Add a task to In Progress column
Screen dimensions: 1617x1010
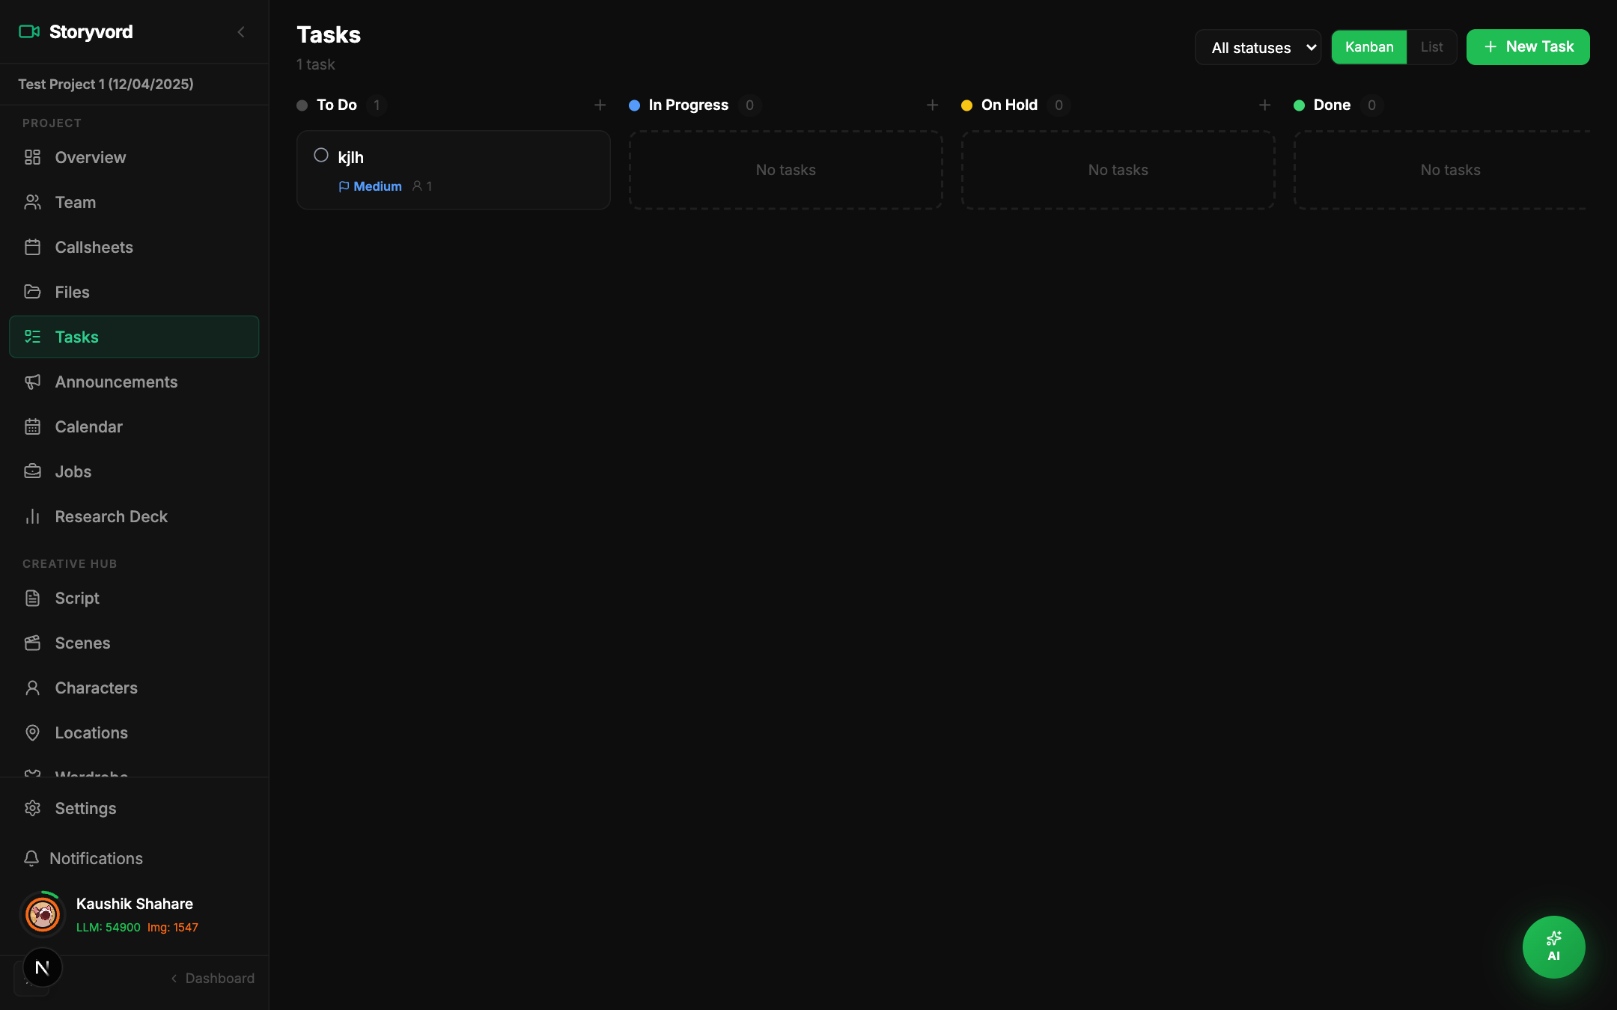coord(932,105)
